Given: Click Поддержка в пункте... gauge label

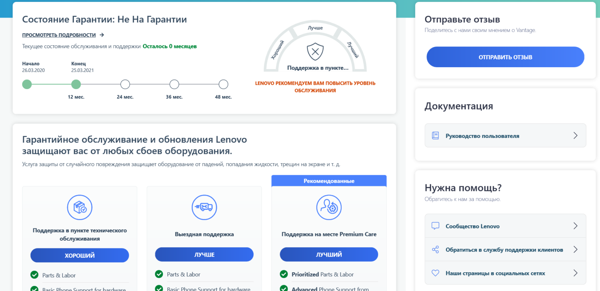Looking at the screenshot, I should (318, 68).
